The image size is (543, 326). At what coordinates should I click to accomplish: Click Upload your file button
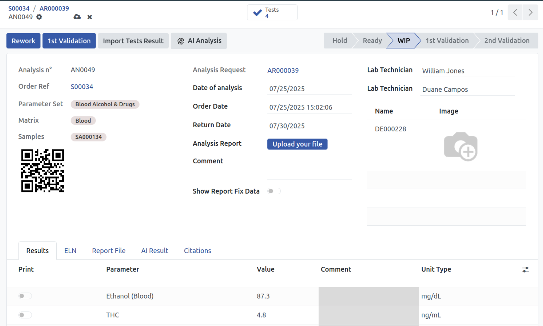(x=297, y=144)
